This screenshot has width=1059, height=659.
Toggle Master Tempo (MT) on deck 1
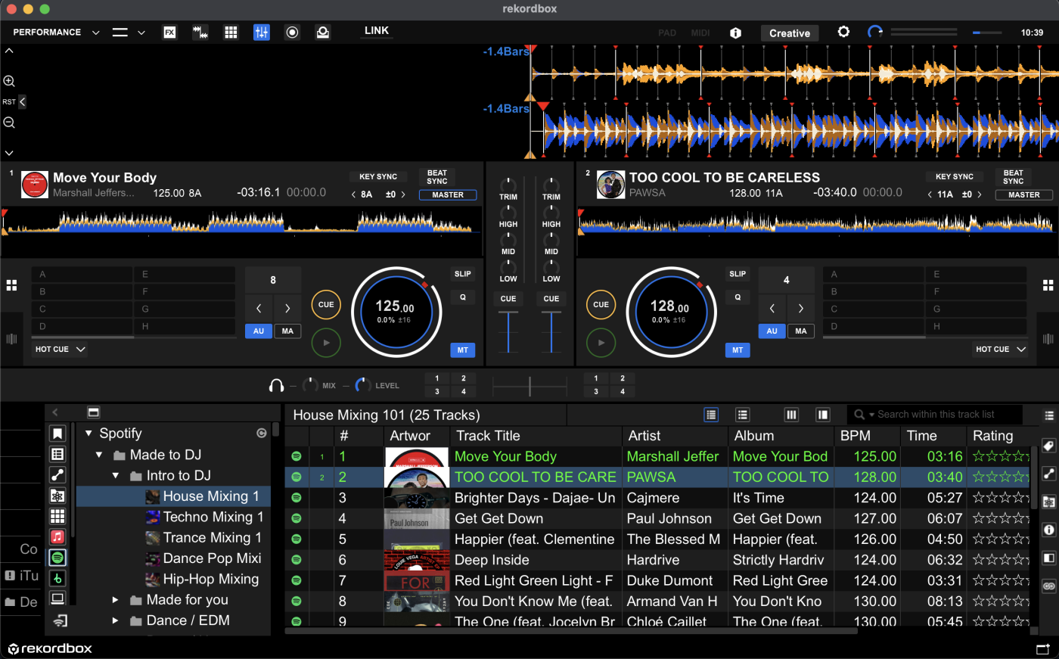click(462, 350)
